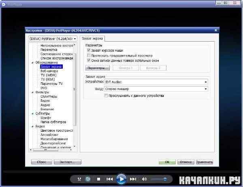
Task: Open the DVD settings page
Action: pos(44,88)
